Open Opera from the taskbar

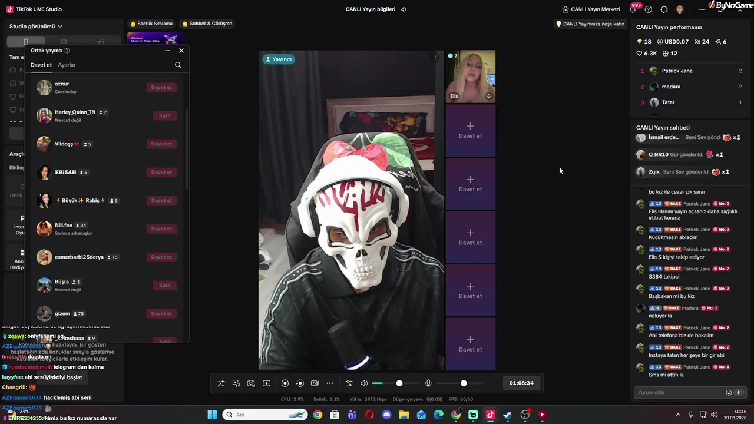369,415
